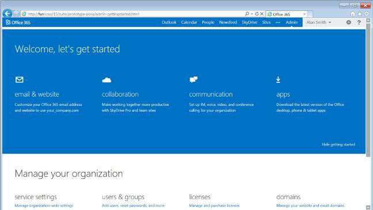This screenshot has width=373, height=210.
Task: Open Manage organization-wide settings link
Action: point(44,206)
